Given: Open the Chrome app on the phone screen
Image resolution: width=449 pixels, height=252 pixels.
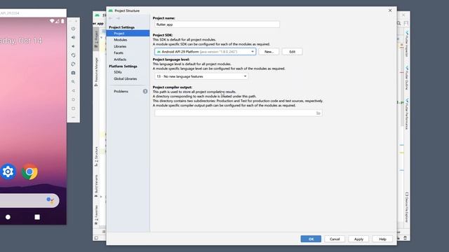Looking at the screenshot, I should coord(29,171).
